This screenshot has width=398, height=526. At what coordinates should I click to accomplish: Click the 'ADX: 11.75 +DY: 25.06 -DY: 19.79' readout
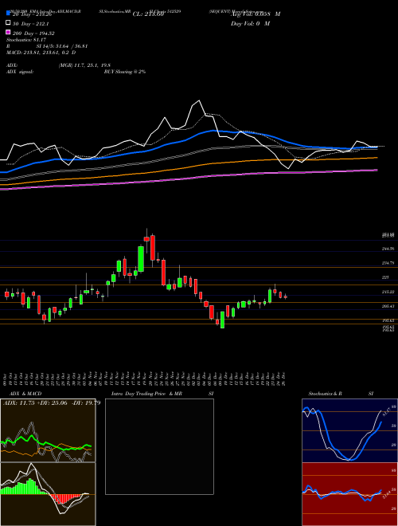51,402
